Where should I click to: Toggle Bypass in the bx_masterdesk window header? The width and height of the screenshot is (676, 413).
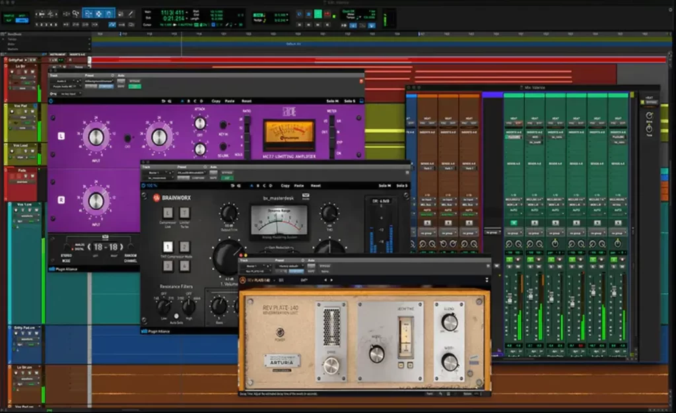click(x=227, y=173)
